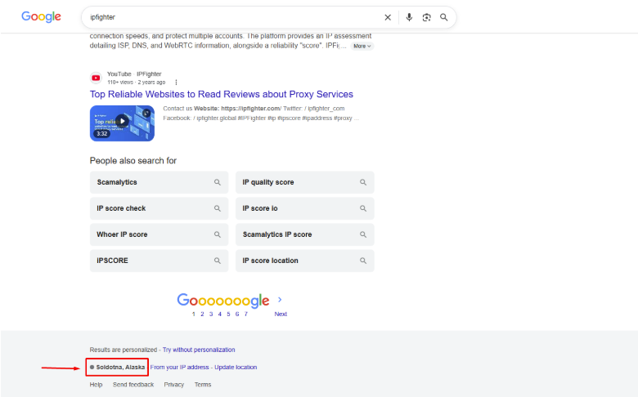Go to results page 5
The height and width of the screenshot is (397, 638).
pos(229,314)
